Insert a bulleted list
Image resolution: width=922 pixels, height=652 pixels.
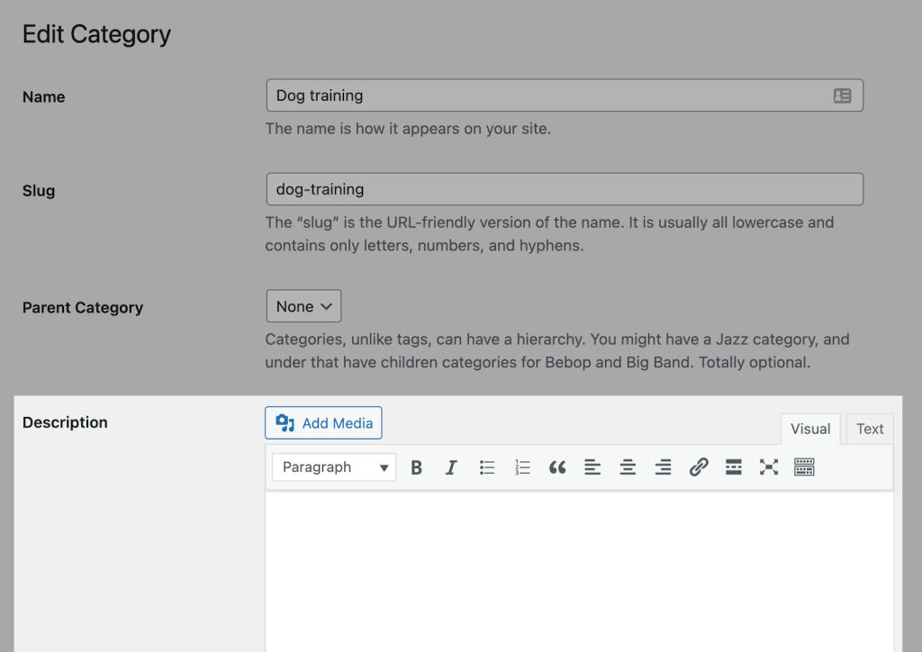pyautogui.click(x=487, y=467)
